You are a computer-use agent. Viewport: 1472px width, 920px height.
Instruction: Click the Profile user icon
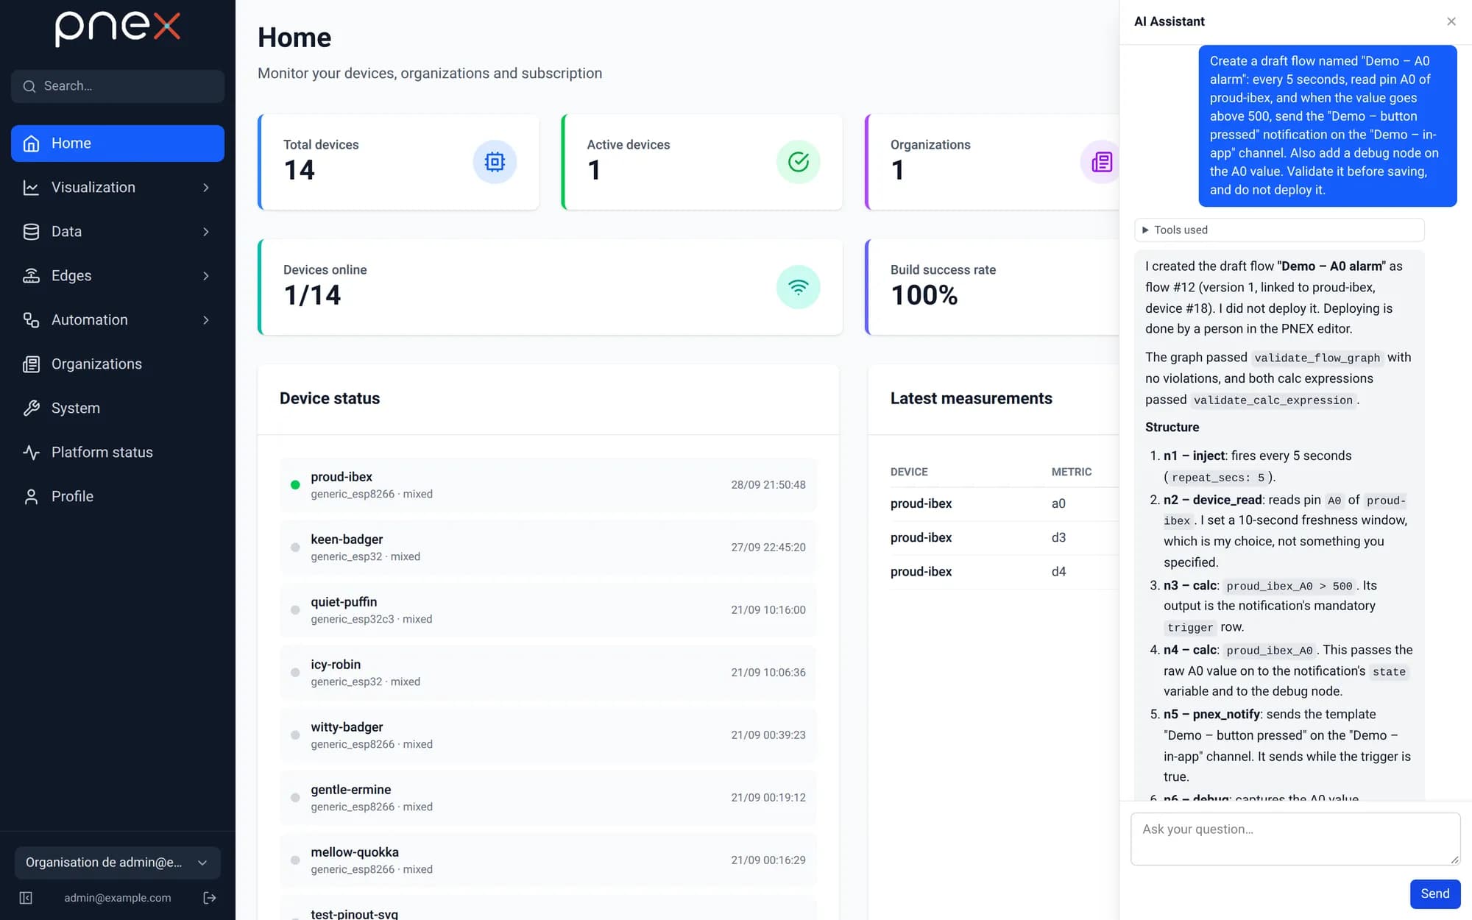tap(31, 497)
